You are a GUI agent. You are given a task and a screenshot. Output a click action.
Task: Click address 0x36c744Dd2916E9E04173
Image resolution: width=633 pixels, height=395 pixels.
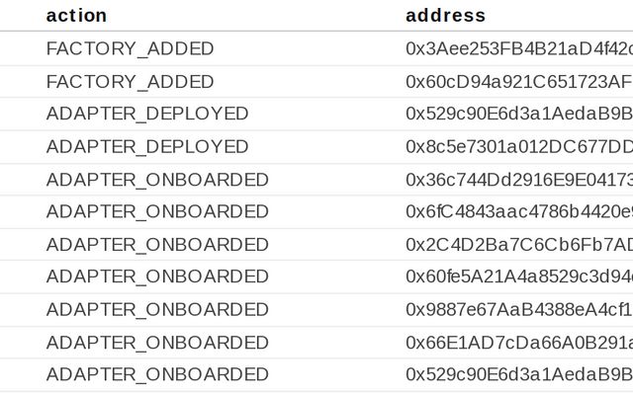[519, 180]
